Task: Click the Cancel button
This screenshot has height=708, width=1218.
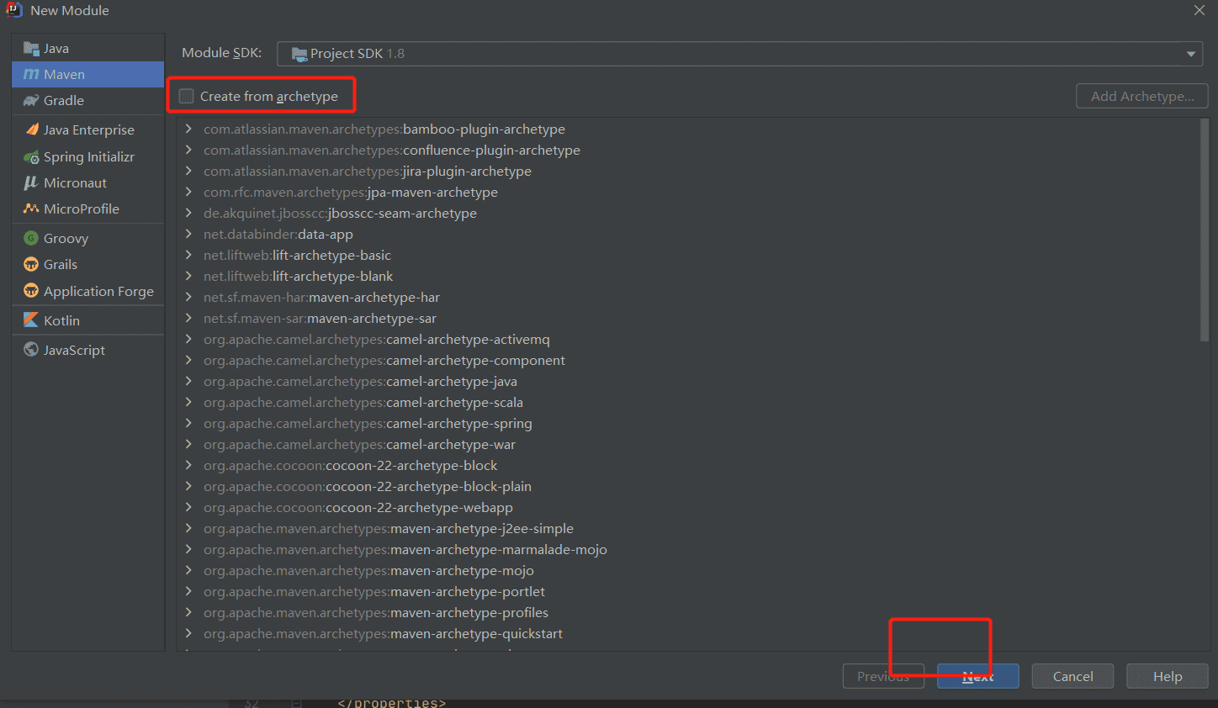Action: pyautogui.click(x=1072, y=676)
